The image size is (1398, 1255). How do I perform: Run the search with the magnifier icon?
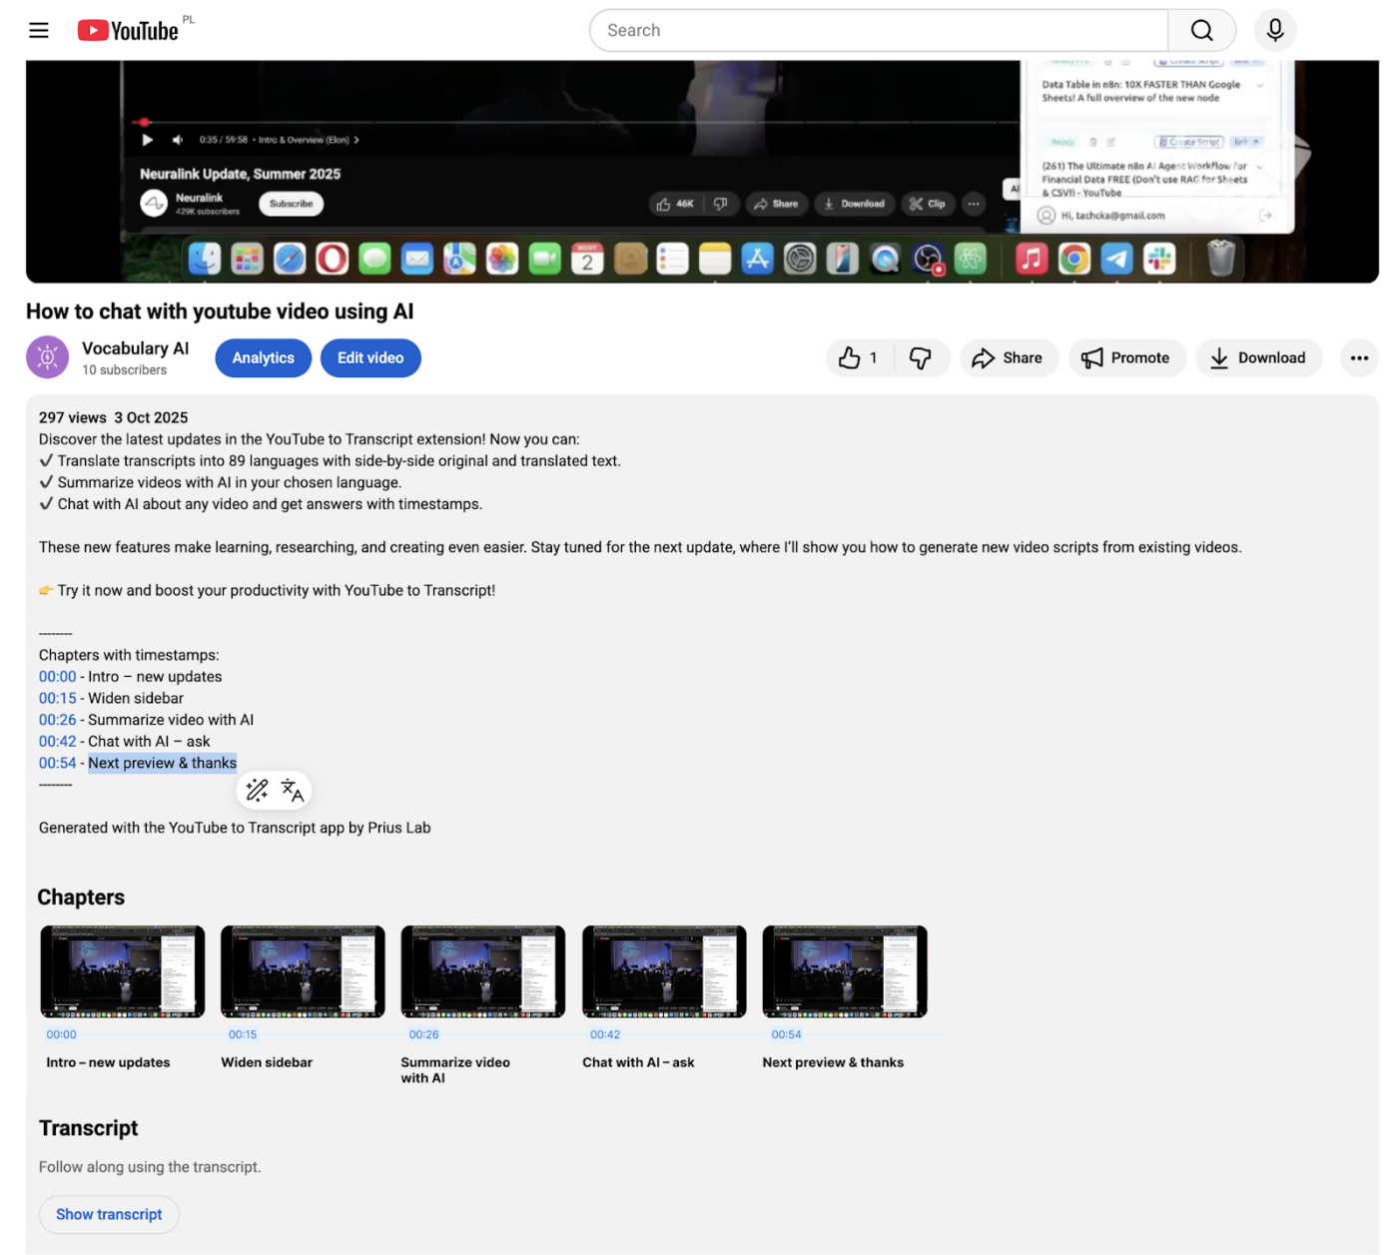1201,30
